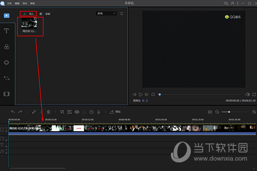Click the mosaic tool icon

coord(77,112)
